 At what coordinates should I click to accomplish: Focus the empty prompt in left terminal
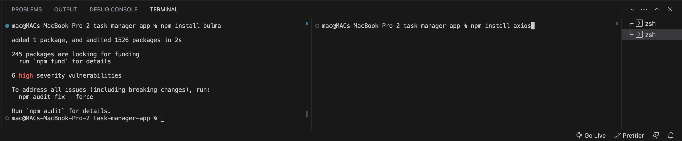point(162,118)
